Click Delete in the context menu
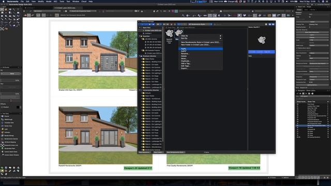 pos(201,56)
